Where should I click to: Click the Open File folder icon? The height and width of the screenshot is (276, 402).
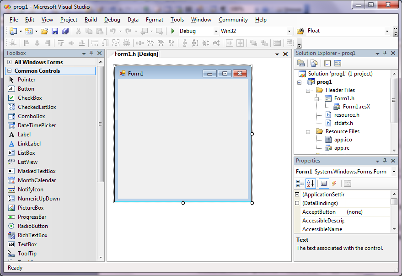pos(44,31)
